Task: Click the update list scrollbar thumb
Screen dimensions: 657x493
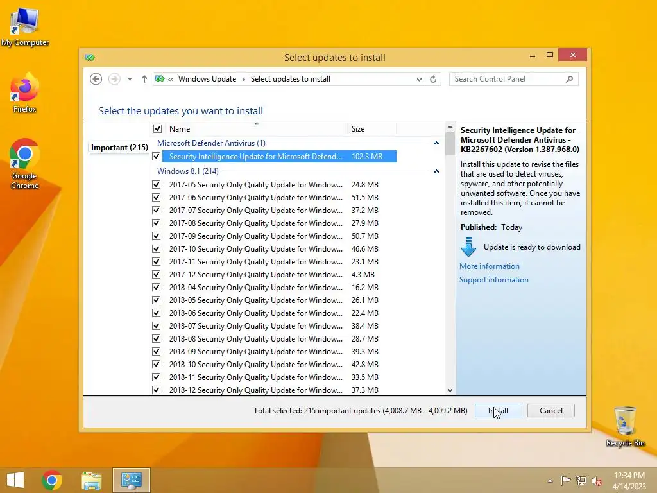Action: pos(450,144)
